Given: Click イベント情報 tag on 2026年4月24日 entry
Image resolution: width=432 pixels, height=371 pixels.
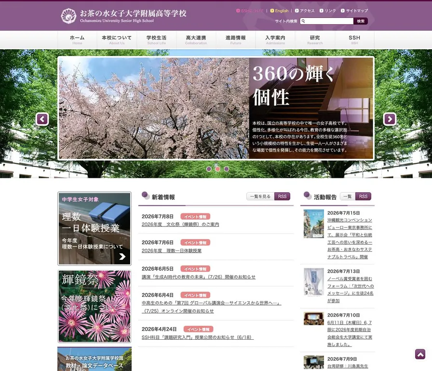Looking at the screenshot, I should (198, 329).
